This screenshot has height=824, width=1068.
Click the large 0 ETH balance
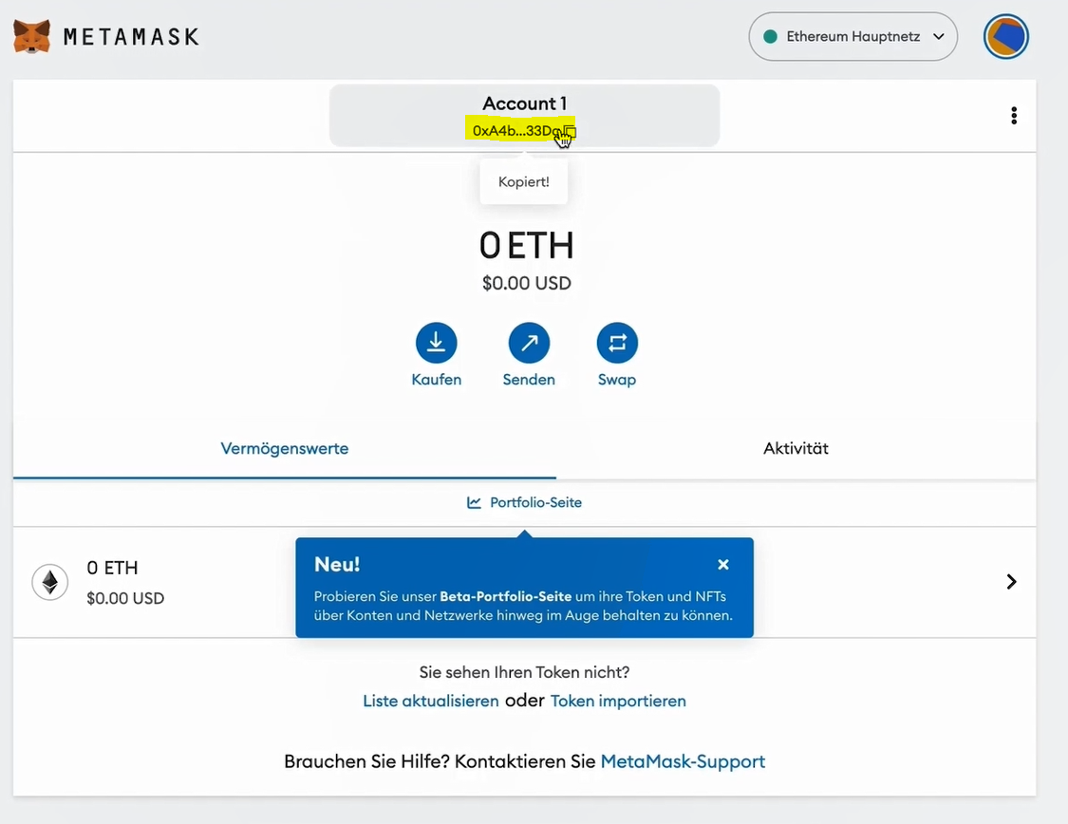[526, 245]
